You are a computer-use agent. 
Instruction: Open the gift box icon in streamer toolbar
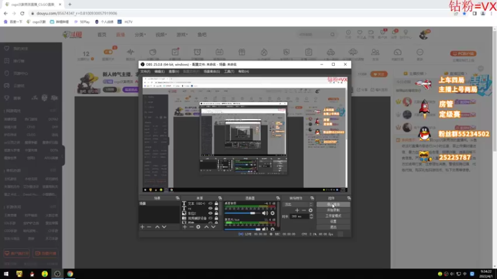pyautogui.click(x=242, y=52)
